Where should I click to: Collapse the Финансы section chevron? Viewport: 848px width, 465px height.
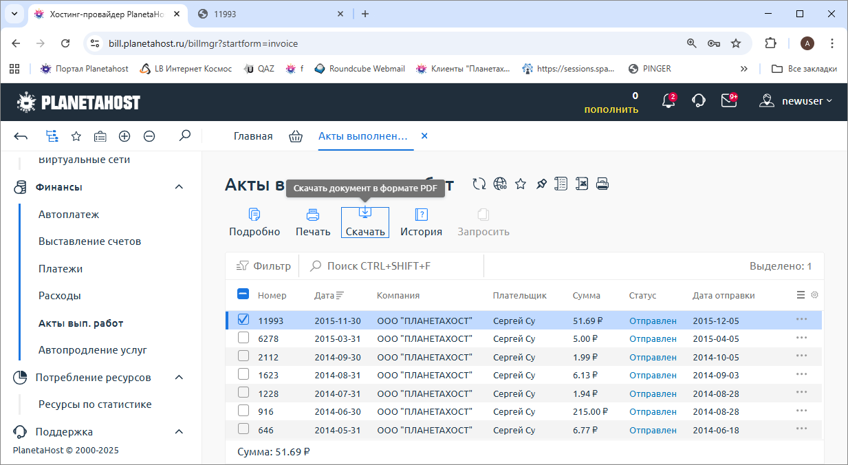(x=179, y=187)
